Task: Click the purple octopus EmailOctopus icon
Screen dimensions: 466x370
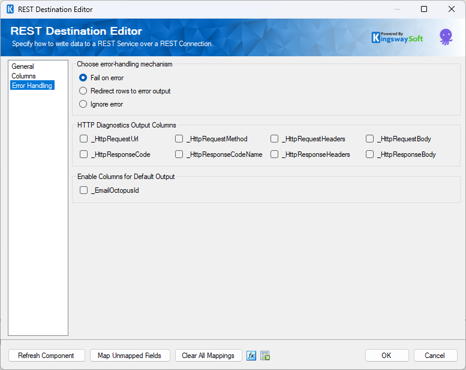Action: pos(446,37)
